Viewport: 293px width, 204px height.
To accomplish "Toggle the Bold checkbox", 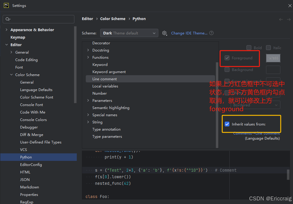I will point(249,48).
